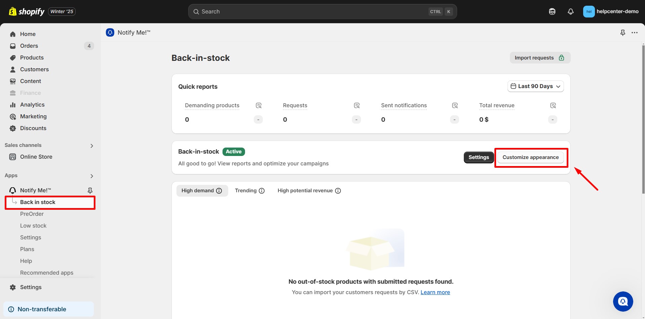645x319 pixels.
Task: Open the Last 90 Days date dropdown
Action: coord(535,86)
